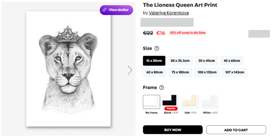Go to next product image arrow

[130, 70]
